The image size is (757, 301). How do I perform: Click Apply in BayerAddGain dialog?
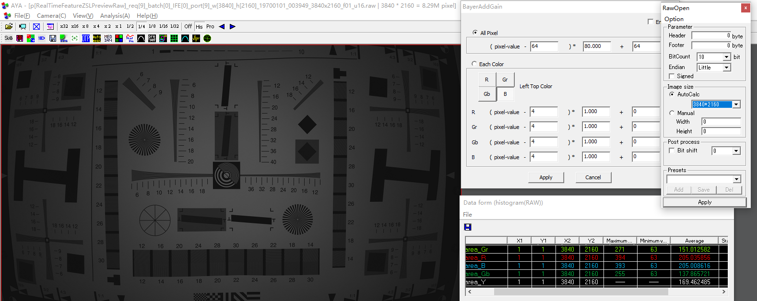pos(546,177)
